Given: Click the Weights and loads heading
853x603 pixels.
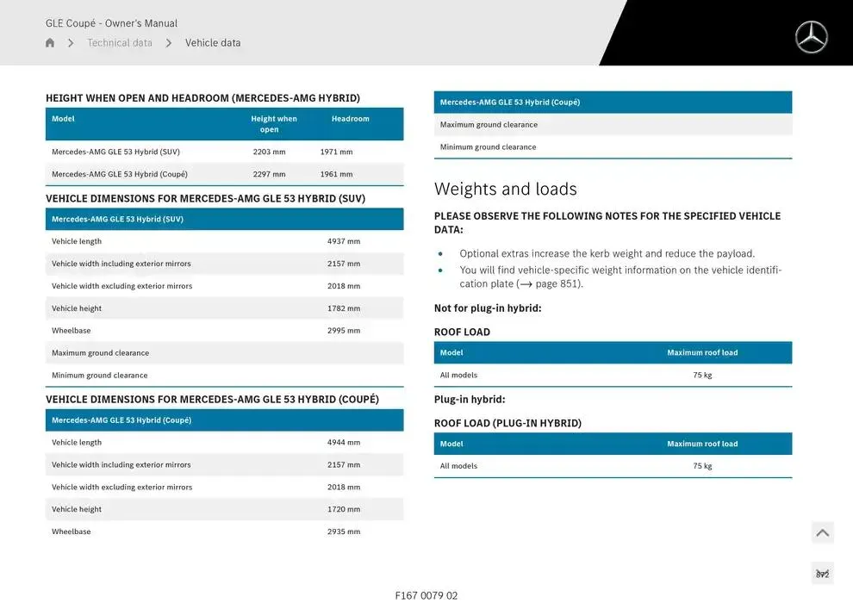Looking at the screenshot, I should pyautogui.click(x=506, y=189).
